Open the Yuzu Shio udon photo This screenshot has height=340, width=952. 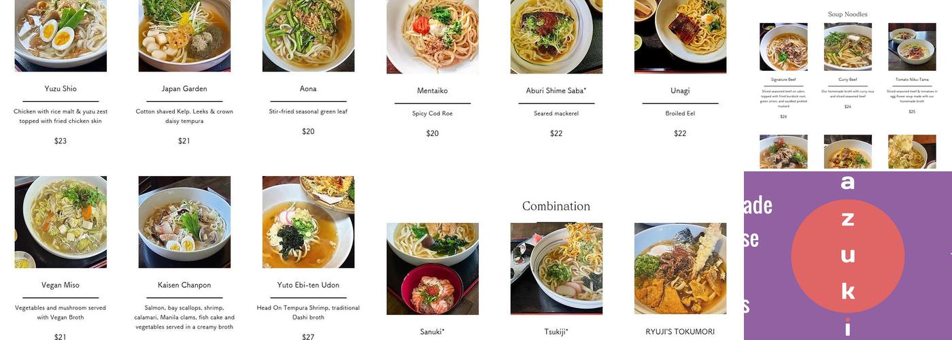(61, 35)
